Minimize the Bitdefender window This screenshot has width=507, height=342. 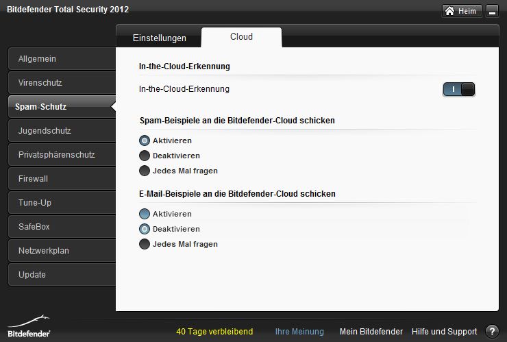pos(492,11)
